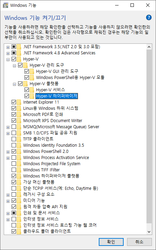Click the vertical scrollbar thumb
The height and width of the screenshot is (250, 156).
click(149, 136)
